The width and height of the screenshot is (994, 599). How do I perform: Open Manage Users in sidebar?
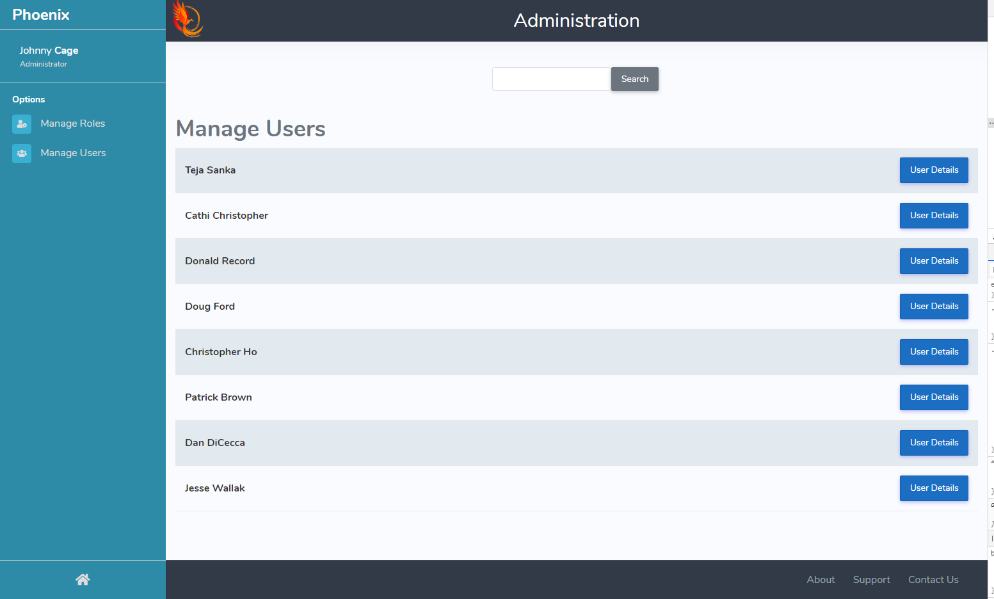pyautogui.click(x=73, y=153)
